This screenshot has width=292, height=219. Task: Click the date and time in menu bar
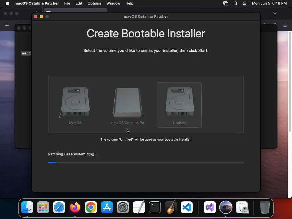[269, 3]
